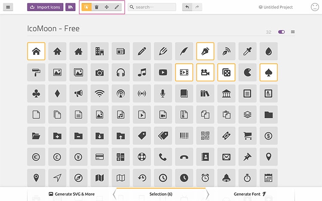Select the camera icon
Screen dimensions: 322x201
tap(100, 72)
